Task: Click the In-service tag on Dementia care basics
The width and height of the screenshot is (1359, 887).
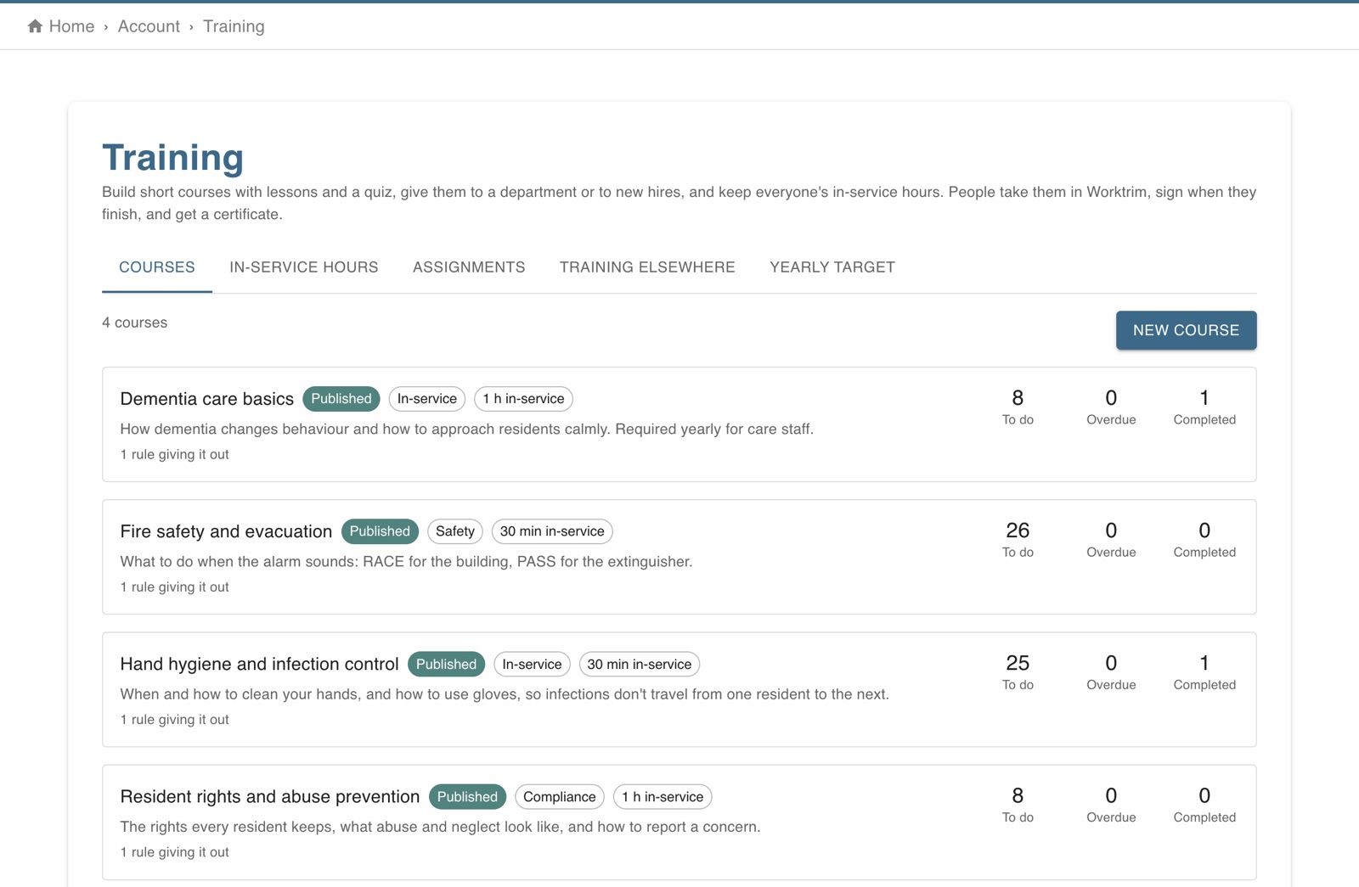Action: (x=427, y=399)
